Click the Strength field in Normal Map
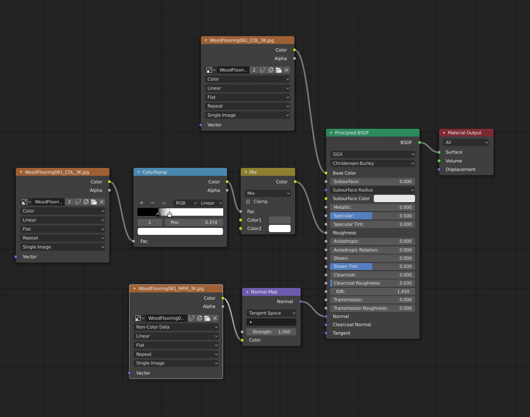Screen dimensions: 530x417 pos(271,332)
